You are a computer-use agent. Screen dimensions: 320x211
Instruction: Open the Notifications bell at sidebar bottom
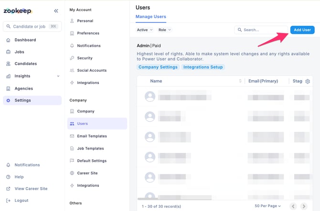[x=27, y=165]
